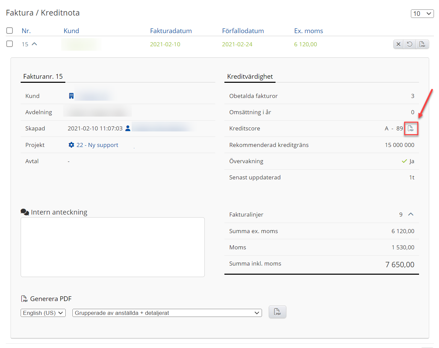Open PDF icon in invoice 15 row
Image resolution: width=439 pixels, height=348 pixels.
click(x=422, y=44)
